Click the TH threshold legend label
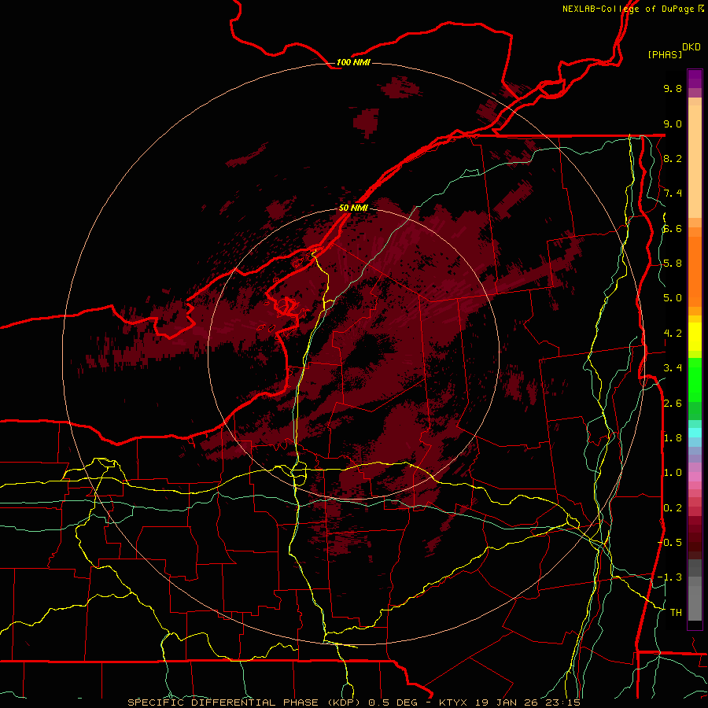This screenshot has height=708, width=708. tap(676, 613)
